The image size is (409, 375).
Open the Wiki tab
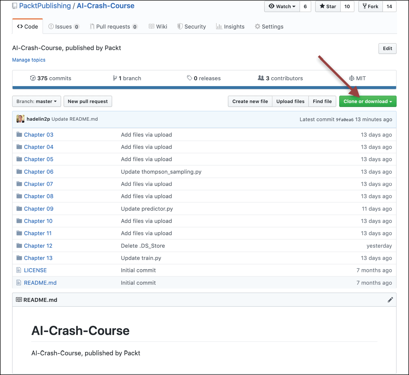click(158, 27)
